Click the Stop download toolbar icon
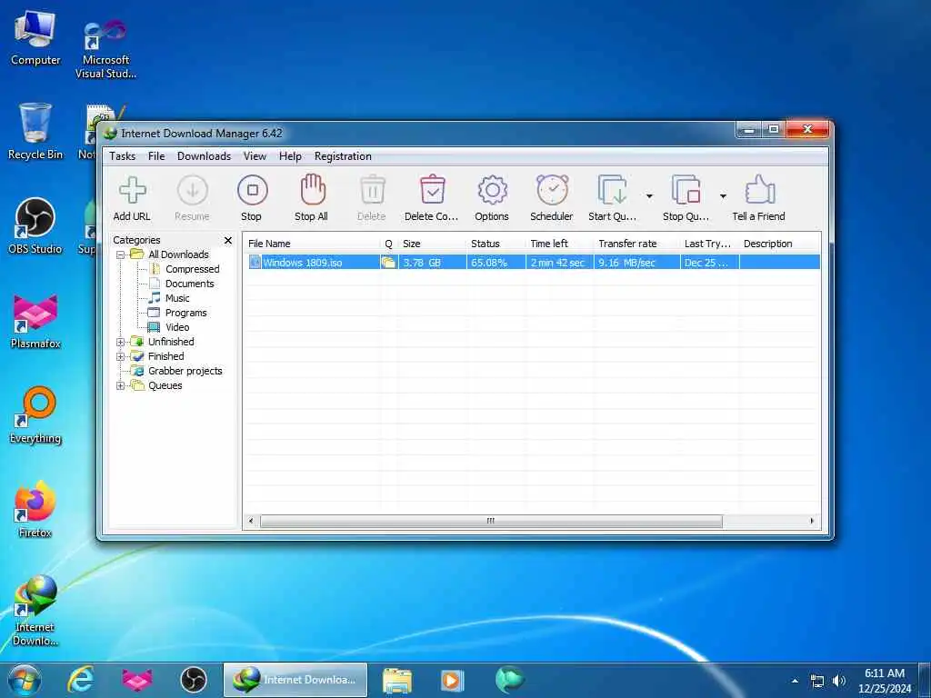Image resolution: width=931 pixels, height=698 pixels. pos(253,191)
